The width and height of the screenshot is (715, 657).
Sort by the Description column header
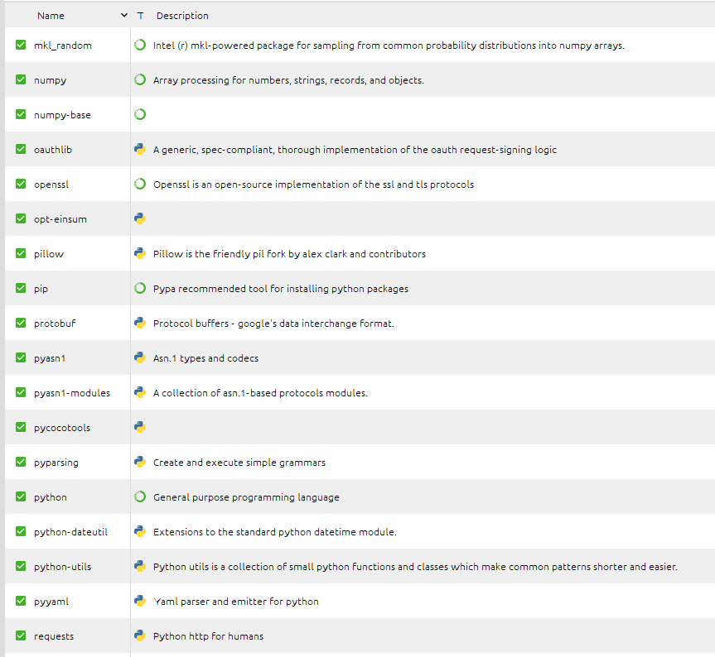(182, 16)
